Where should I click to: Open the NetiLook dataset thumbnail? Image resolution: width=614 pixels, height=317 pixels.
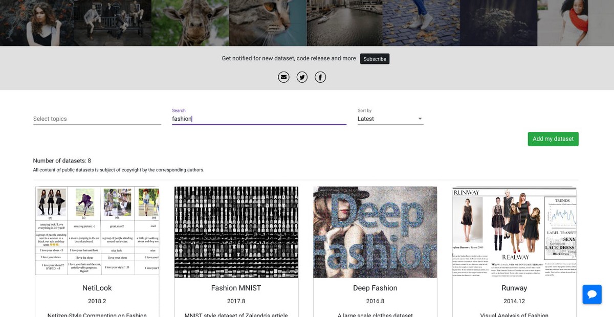tap(97, 232)
